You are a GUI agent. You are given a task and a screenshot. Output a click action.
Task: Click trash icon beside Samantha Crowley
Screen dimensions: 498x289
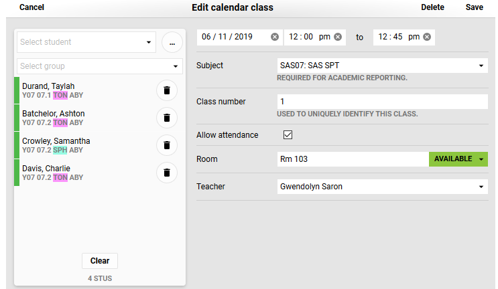(x=167, y=145)
